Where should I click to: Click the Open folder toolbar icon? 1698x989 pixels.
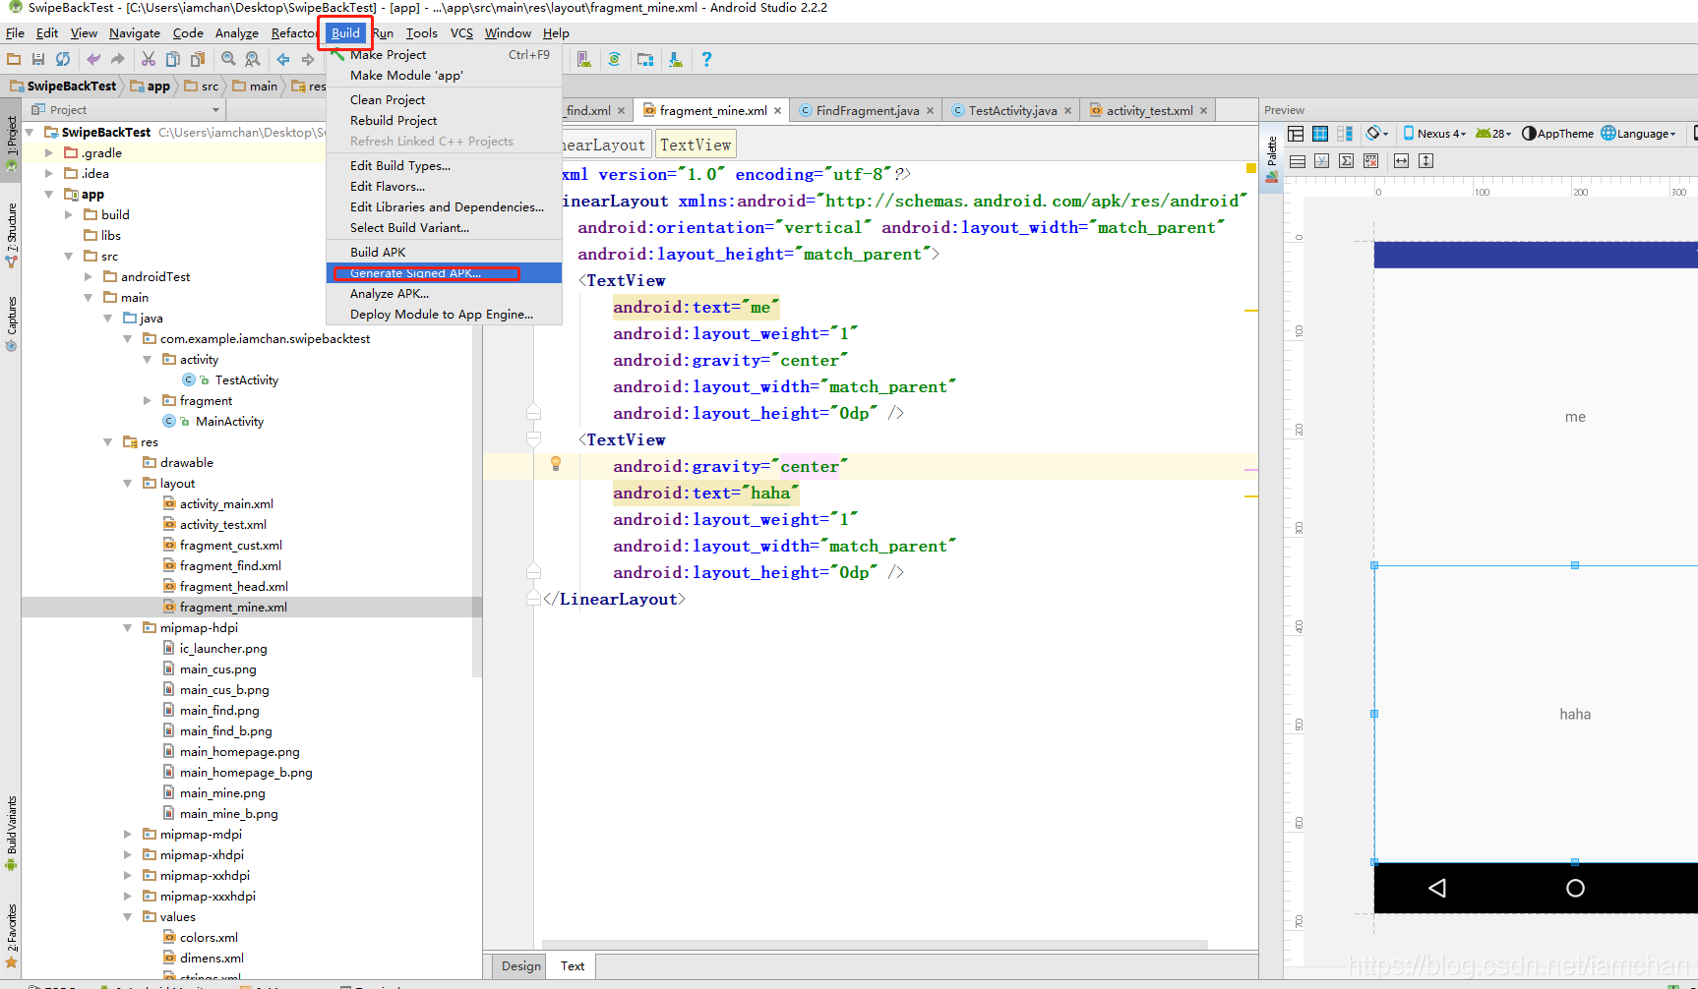click(14, 59)
